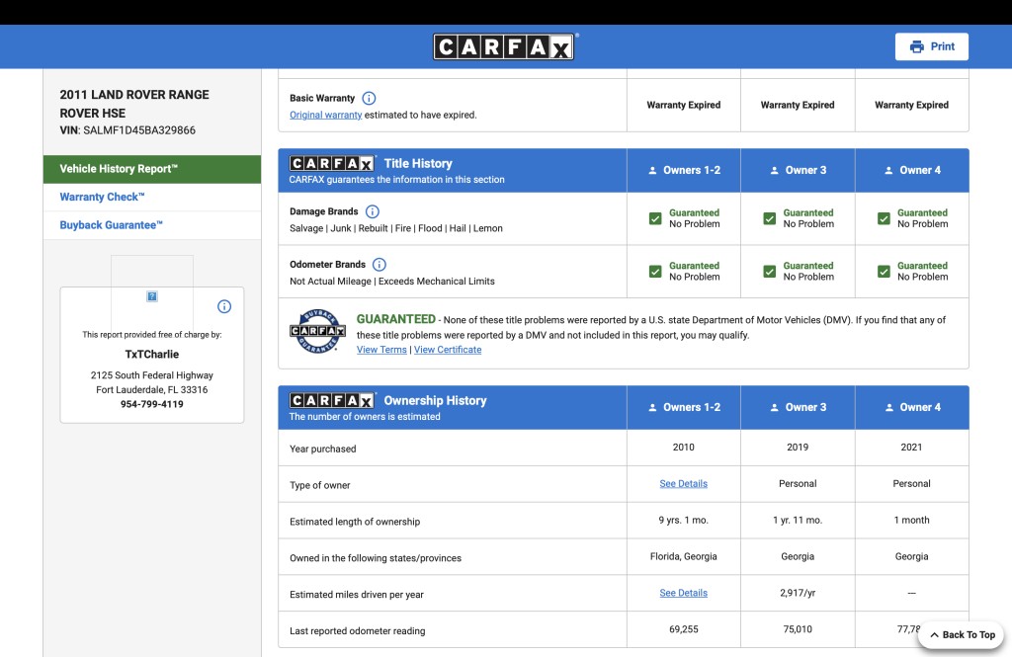Click Damage Brands checkmark for Owners 1-2

coord(655,218)
